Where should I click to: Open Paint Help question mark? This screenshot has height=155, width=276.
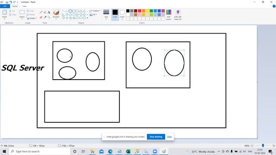click(274, 6)
